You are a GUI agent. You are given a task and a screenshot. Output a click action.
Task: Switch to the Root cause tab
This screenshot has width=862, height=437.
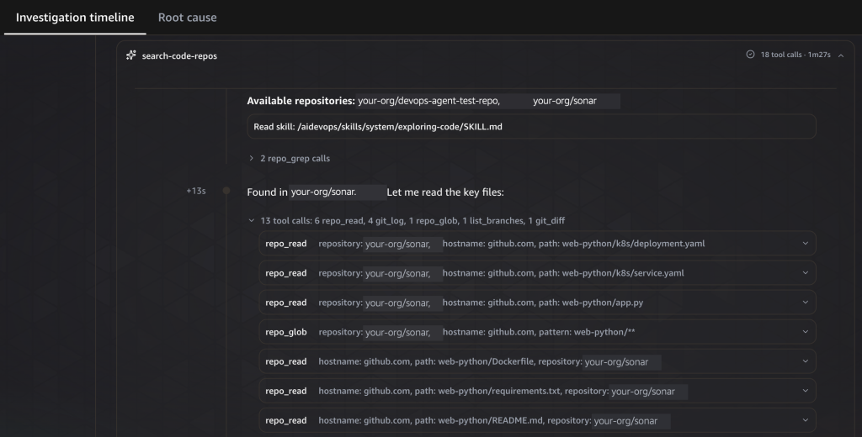click(x=187, y=18)
